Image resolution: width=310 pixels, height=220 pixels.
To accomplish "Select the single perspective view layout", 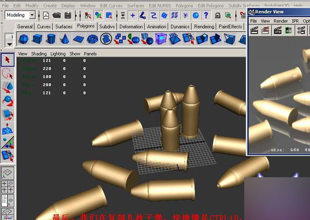I will pos(8,174).
